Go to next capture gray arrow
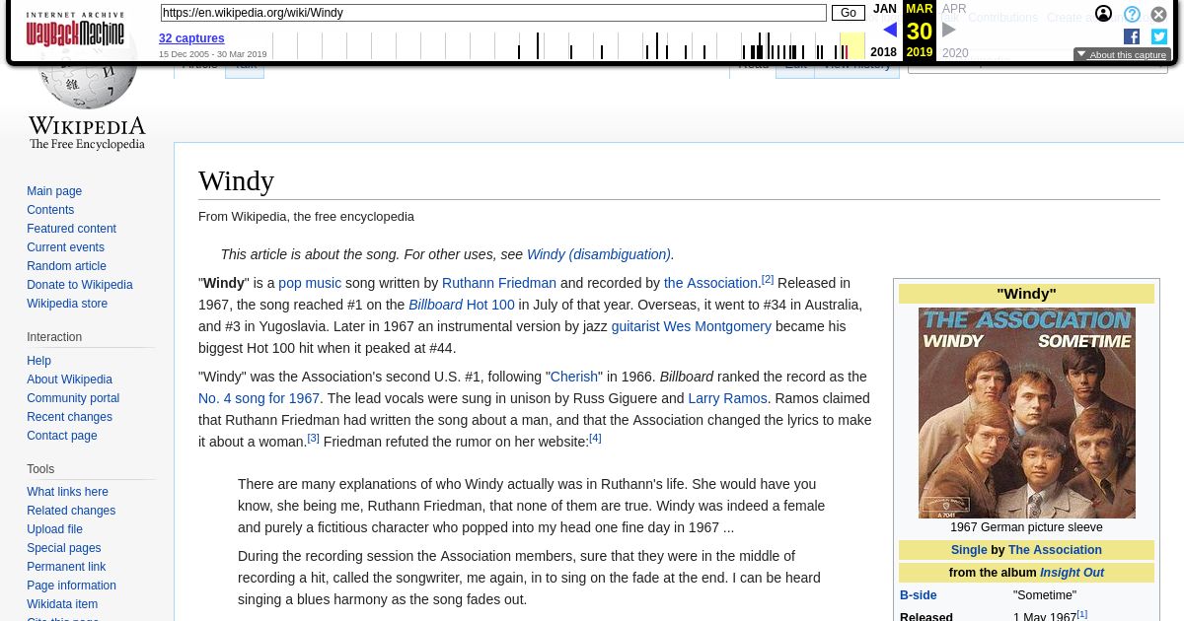 pos(949,30)
